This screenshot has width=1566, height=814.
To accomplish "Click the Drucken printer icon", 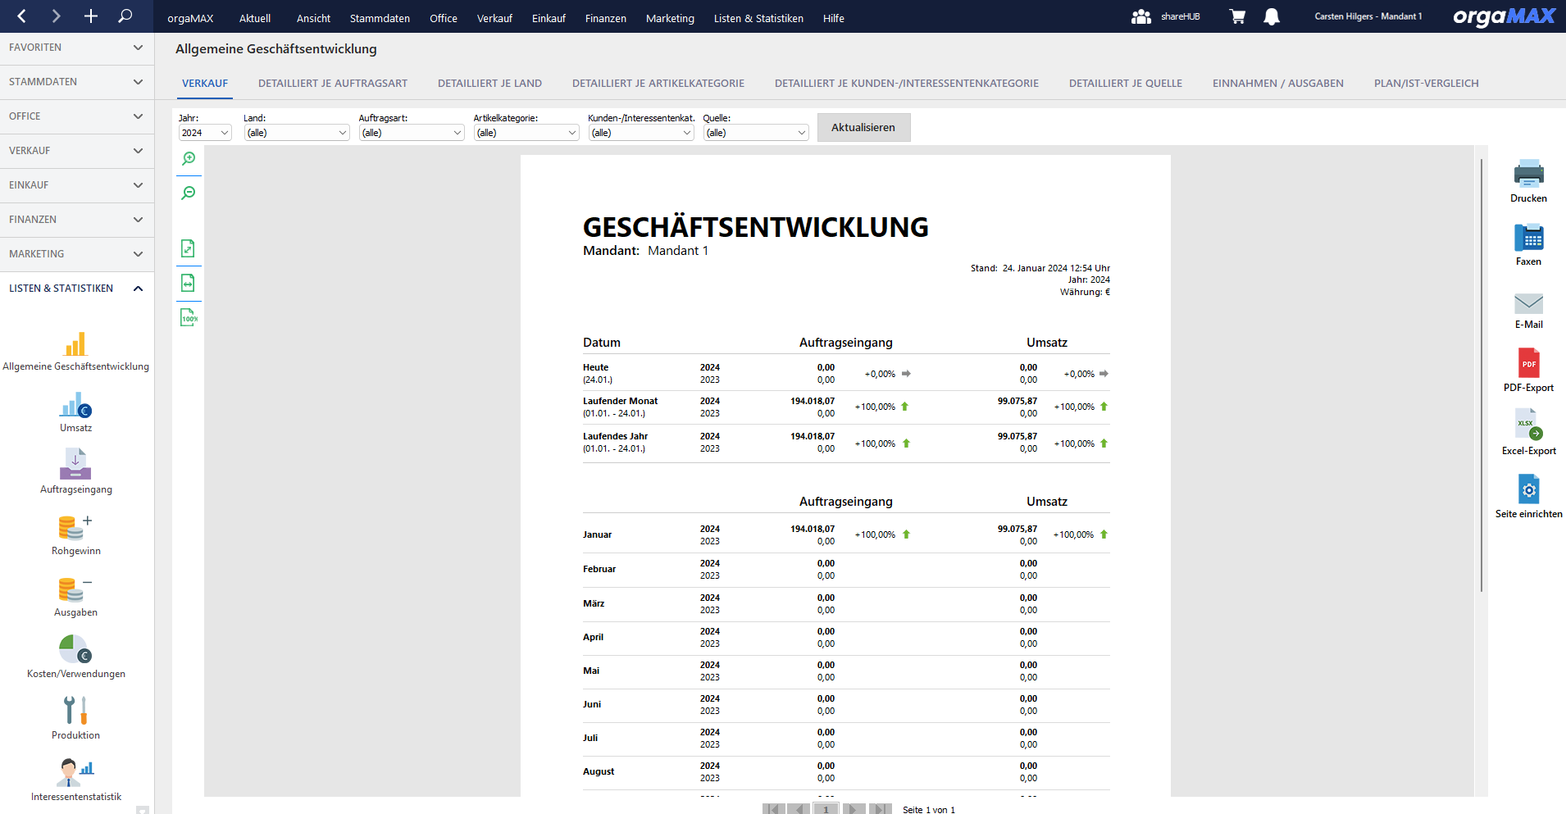I will (x=1528, y=174).
